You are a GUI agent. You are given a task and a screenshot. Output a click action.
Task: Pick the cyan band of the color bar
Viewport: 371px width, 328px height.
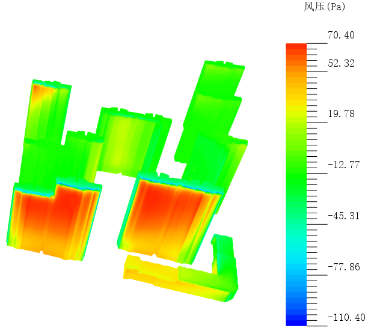[x=296, y=261]
